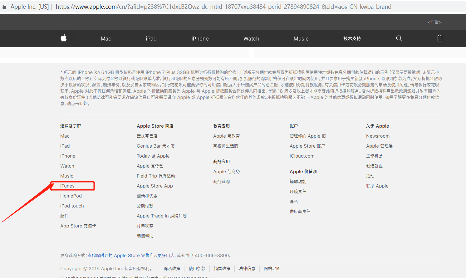Open the Mac menu in top navigation

click(106, 39)
